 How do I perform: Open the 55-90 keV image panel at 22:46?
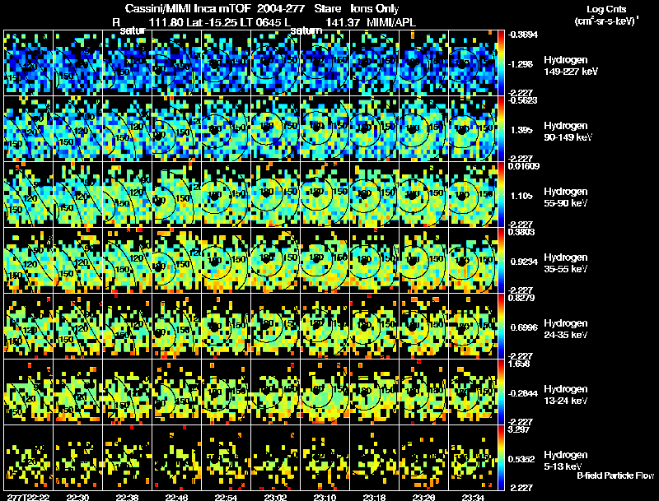coord(176,195)
